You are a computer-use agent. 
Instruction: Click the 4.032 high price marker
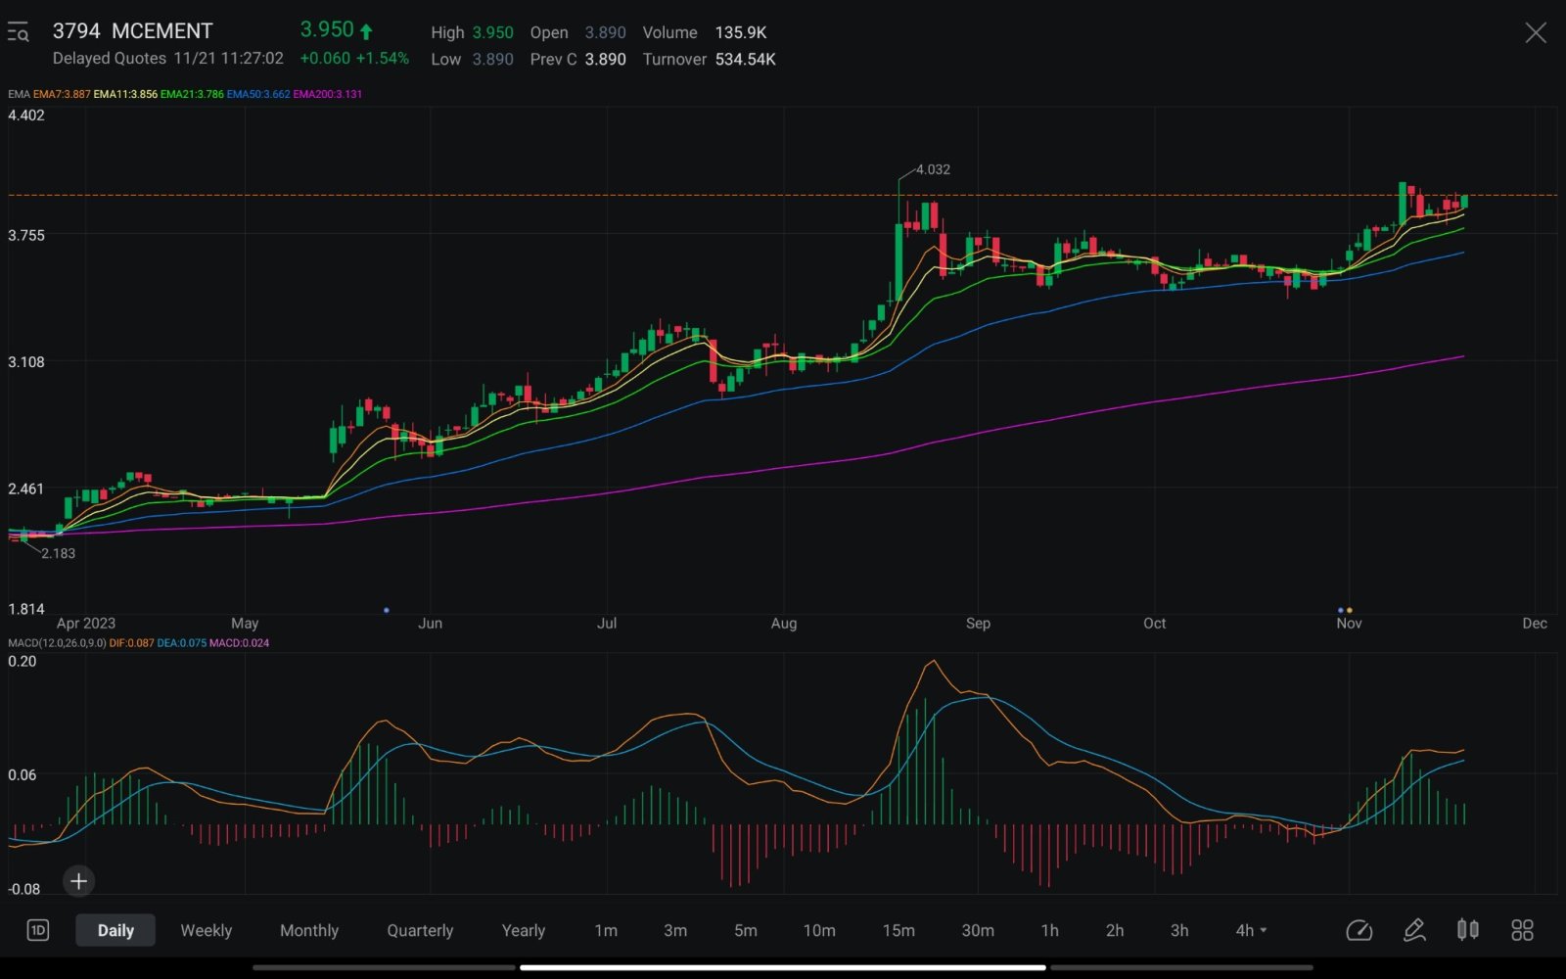tap(933, 169)
